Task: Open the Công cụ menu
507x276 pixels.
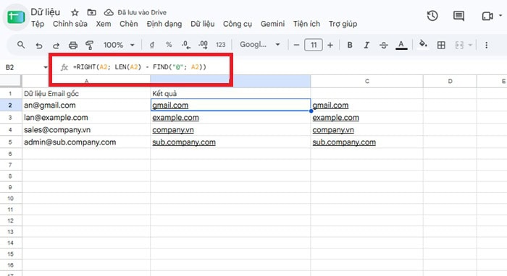Action: pyautogui.click(x=238, y=24)
